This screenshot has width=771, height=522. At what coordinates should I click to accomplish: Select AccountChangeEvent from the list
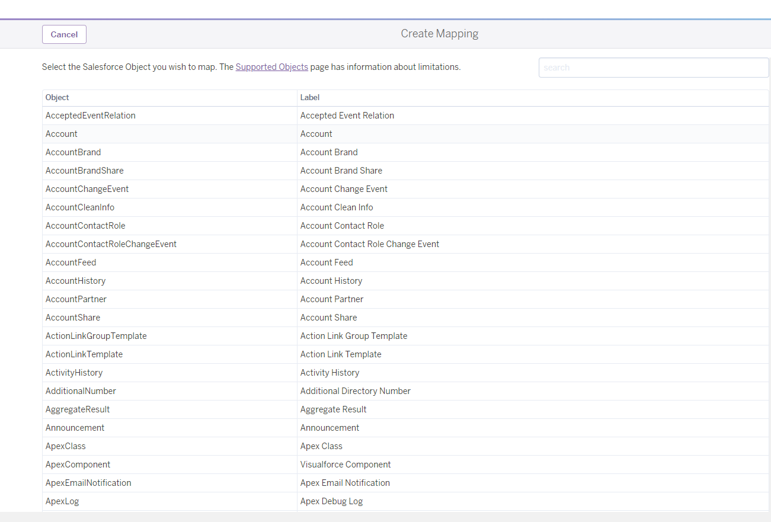pos(87,189)
